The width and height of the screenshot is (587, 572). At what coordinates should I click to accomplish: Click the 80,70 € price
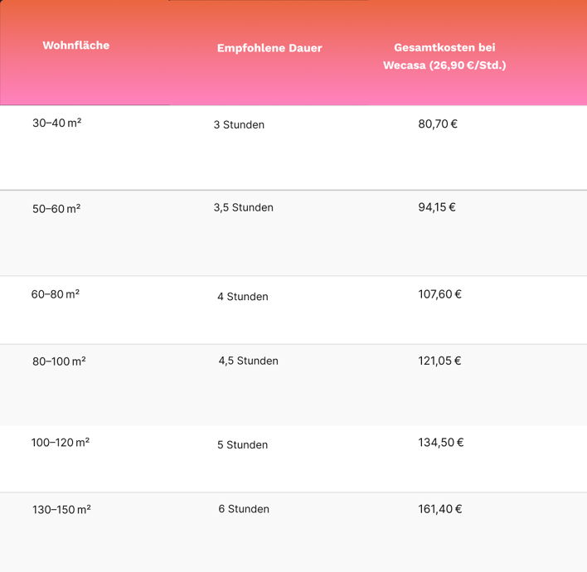[438, 124]
